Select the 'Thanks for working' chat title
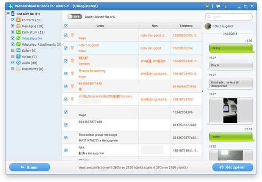The height and width of the screenshot is (182, 262). (x=92, y=71)
